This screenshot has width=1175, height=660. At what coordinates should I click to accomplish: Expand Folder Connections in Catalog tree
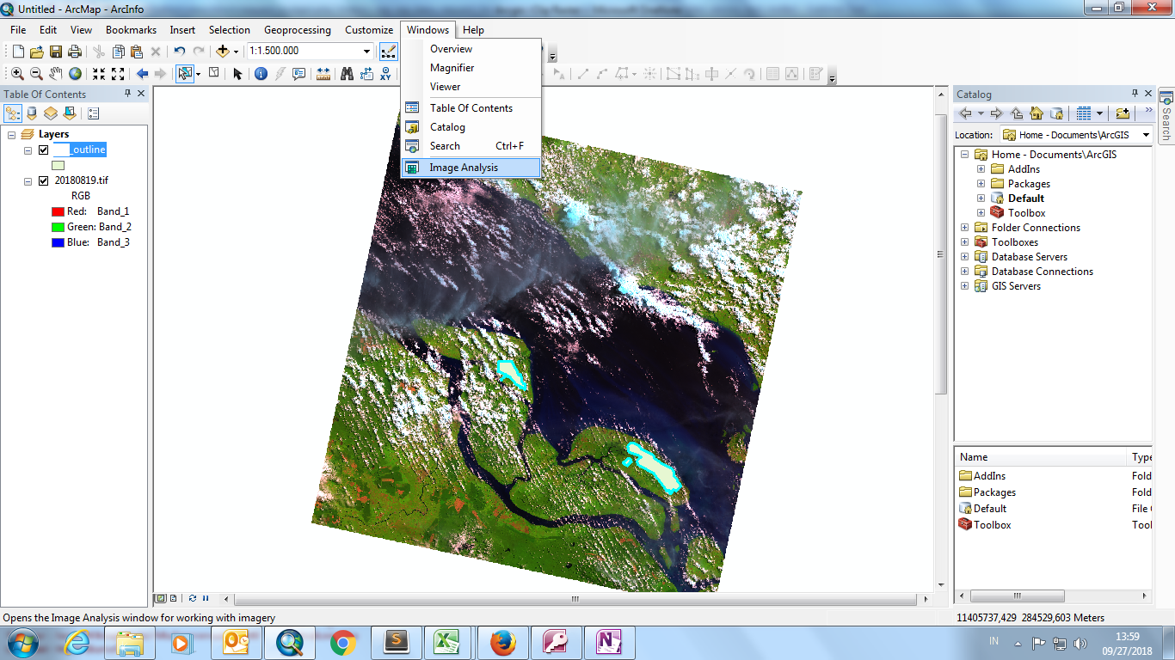coord(964,228)
